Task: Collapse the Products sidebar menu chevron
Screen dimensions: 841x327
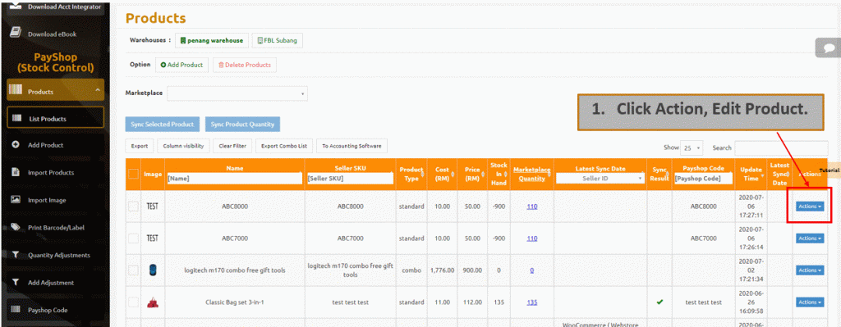Action: coord(97,90)
